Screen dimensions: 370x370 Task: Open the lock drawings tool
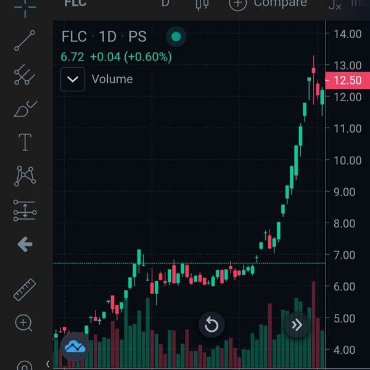coord(25,365)
